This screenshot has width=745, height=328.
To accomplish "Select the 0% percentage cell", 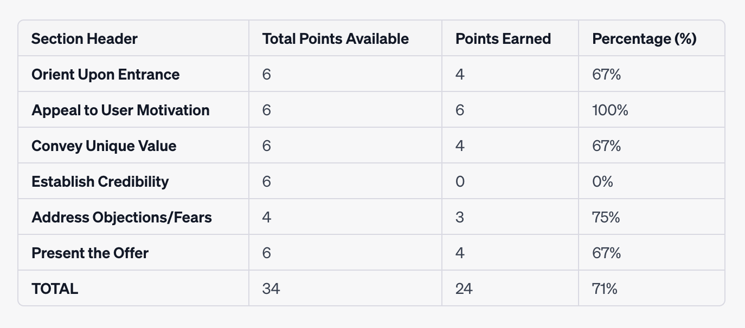I will [x=602, y=181].
